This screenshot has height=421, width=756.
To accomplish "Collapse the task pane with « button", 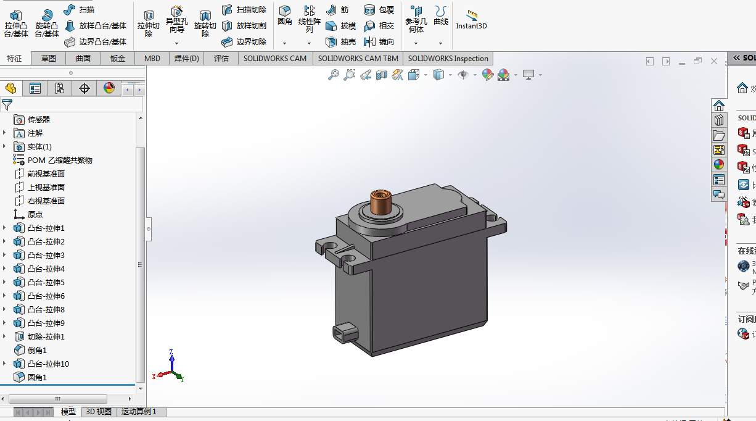I will pyautogui.click(x=735, y=58).
